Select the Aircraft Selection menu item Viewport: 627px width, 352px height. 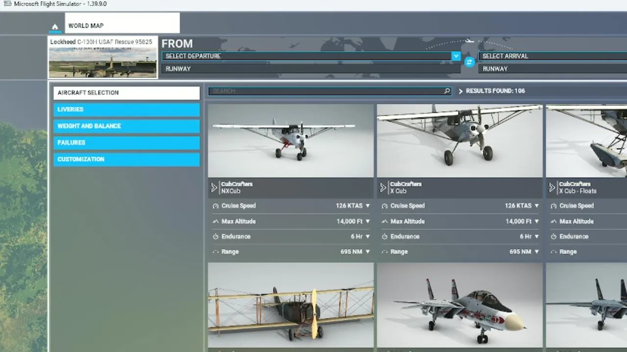pyautogui.click(x=126, y=93)
